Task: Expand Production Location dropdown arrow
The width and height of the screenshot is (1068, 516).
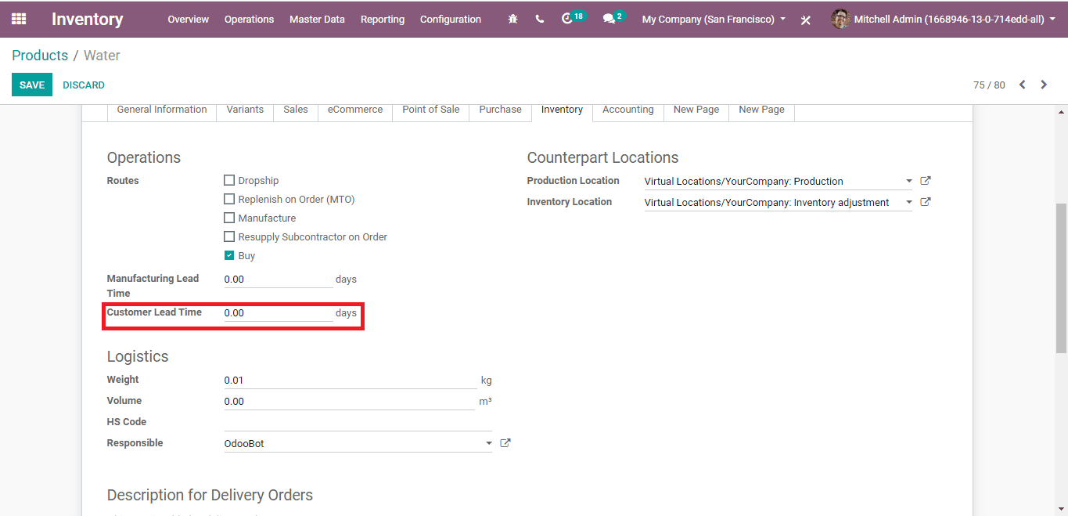Action: coord(908,181)
